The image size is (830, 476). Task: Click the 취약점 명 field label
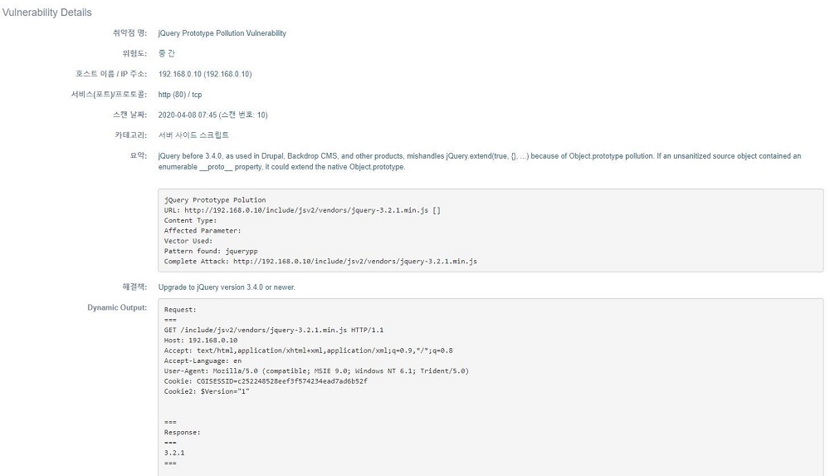point(129,33)
